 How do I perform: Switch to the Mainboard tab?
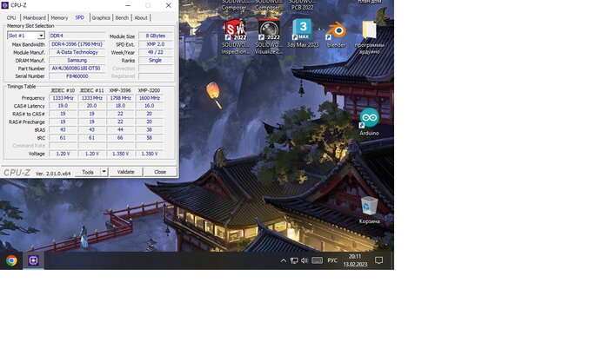tap(34, 18)
